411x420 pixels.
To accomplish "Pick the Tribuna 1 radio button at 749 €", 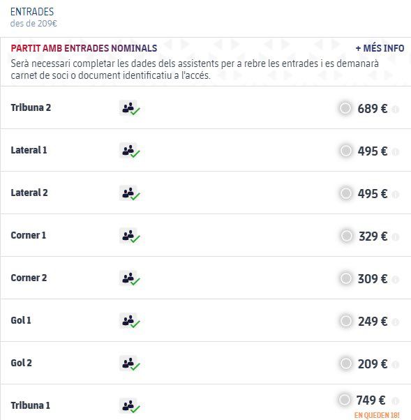I will (x=344, y=400).
